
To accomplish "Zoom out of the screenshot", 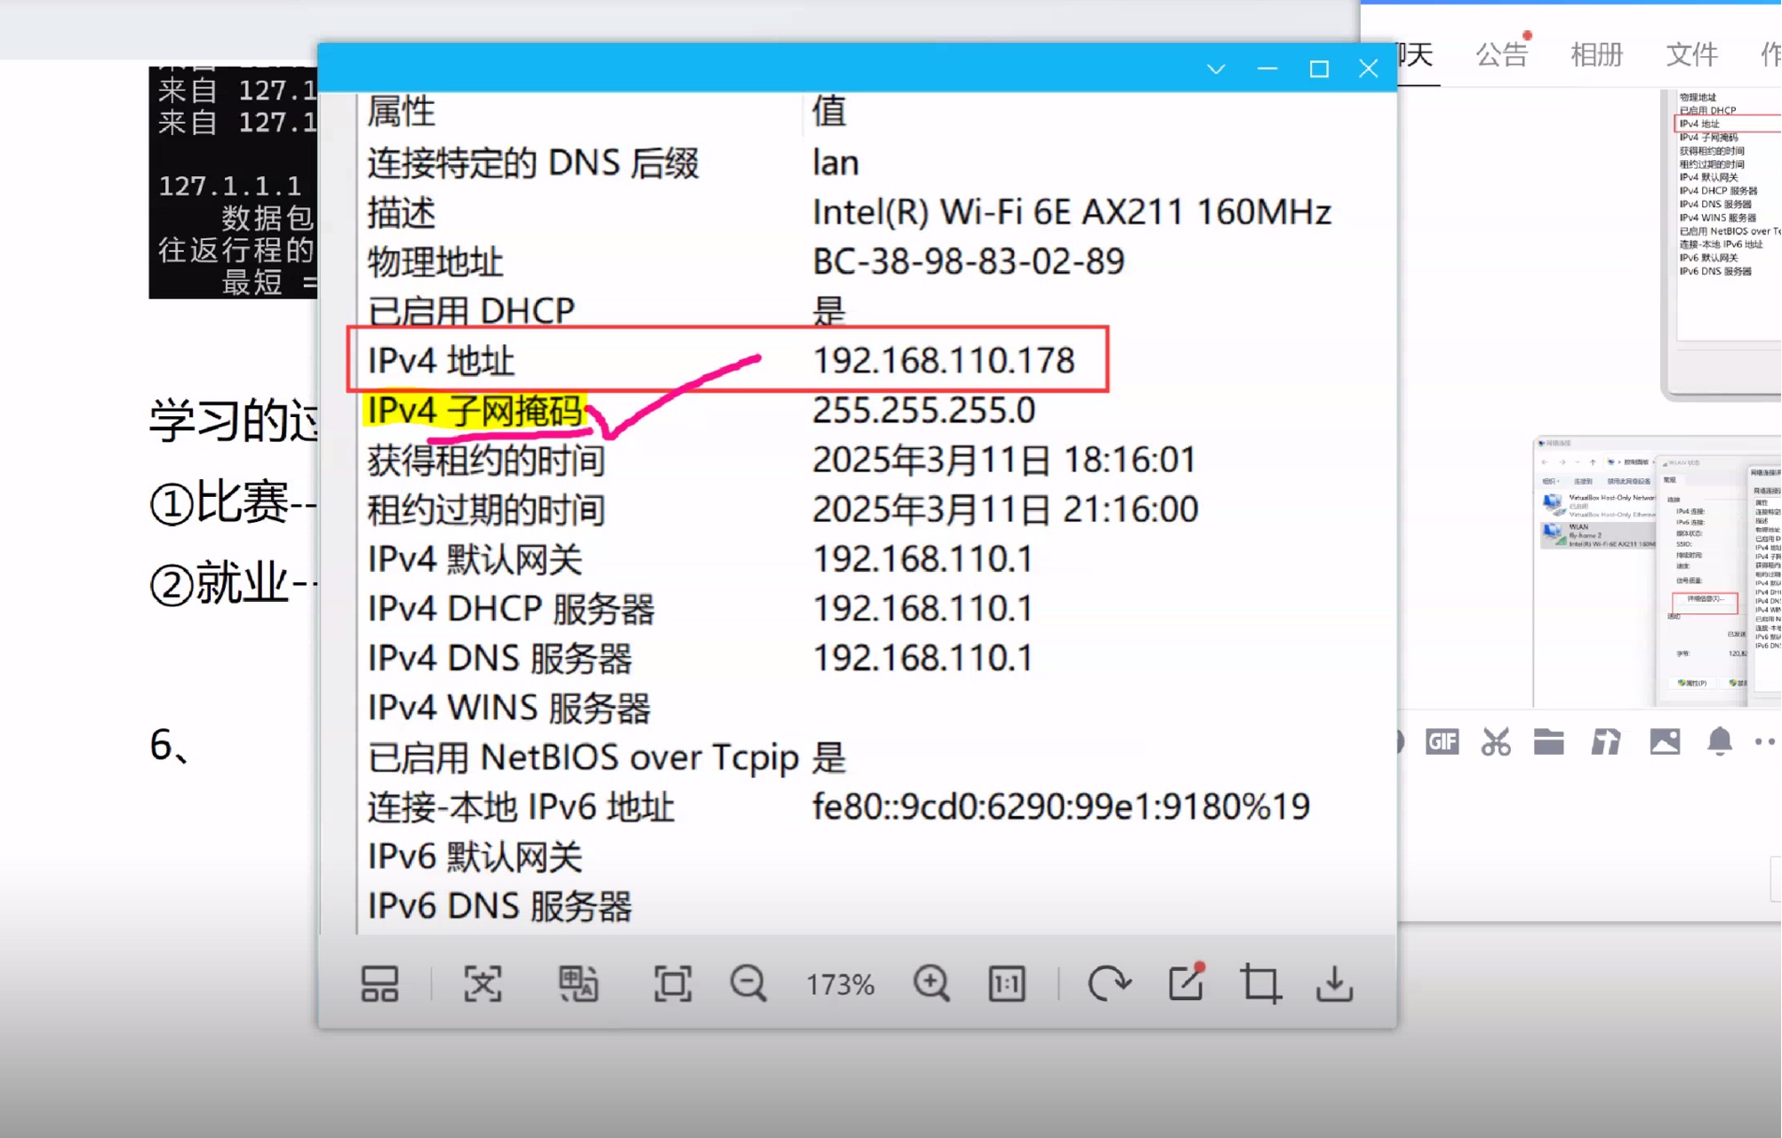I will tap(747, 984).
